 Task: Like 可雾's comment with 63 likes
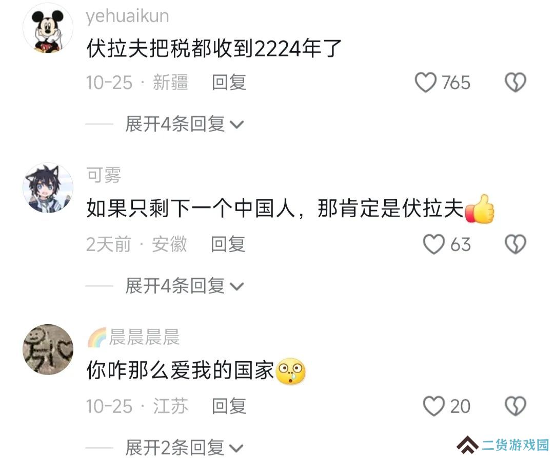[x=434, y=244]
